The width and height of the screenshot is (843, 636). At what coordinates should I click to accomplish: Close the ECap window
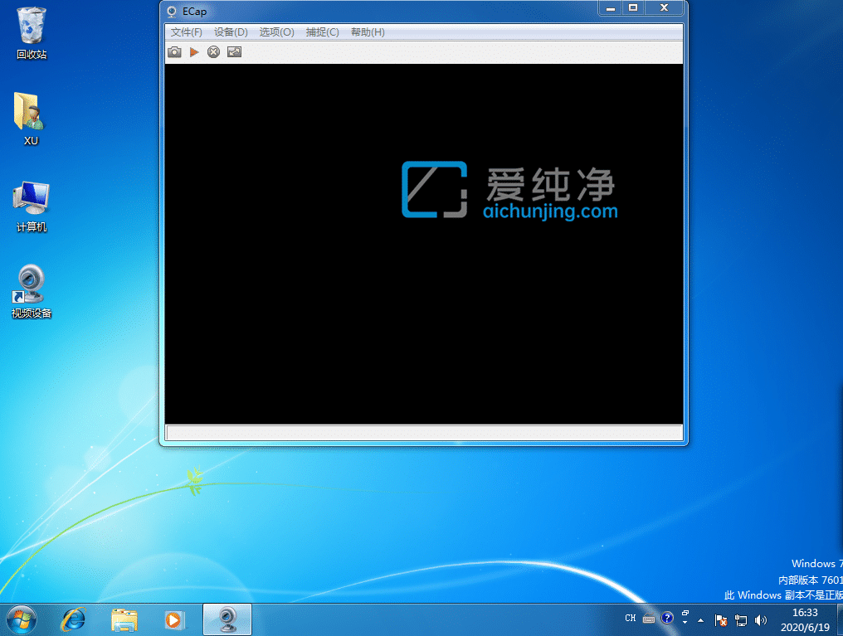click(x=664, y=8)
